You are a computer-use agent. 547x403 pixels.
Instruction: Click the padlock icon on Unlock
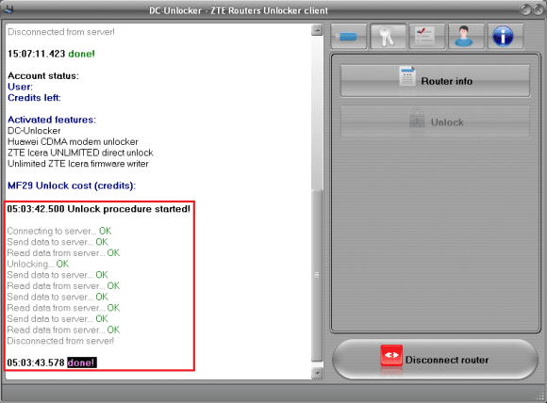click(x=417, y=118)
